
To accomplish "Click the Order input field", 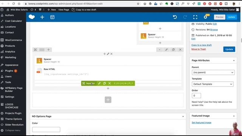I will pyautogui.click(x=196, y=96).
